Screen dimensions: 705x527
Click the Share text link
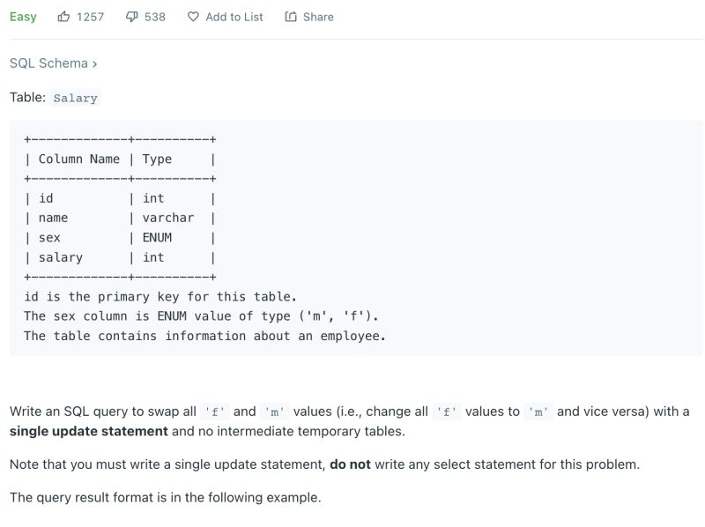pos(318,17)
